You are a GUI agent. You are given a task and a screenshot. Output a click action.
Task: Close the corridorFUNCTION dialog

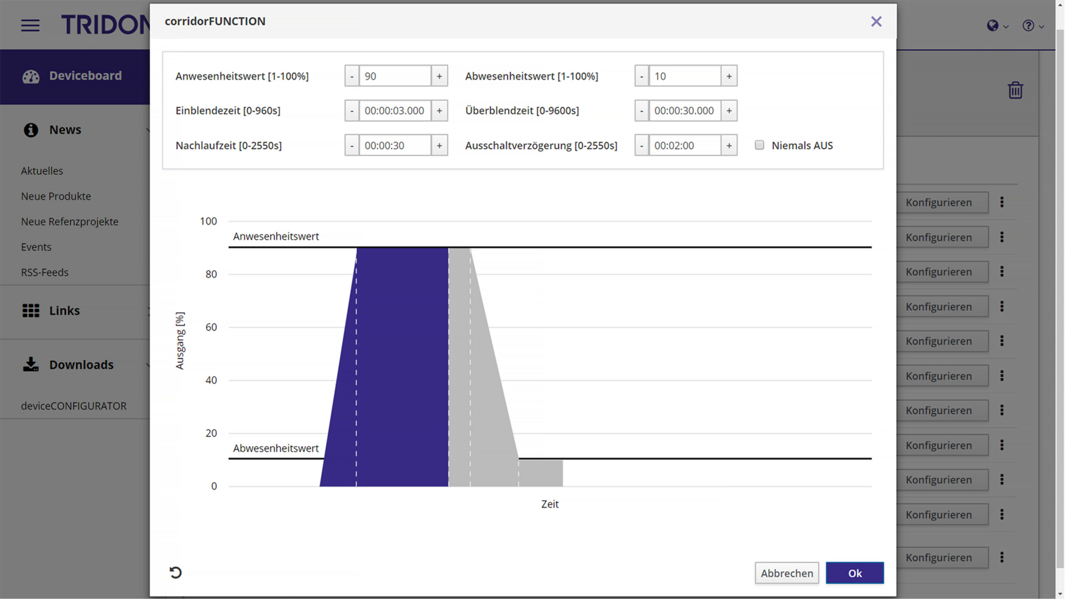(x=876, y=22)
